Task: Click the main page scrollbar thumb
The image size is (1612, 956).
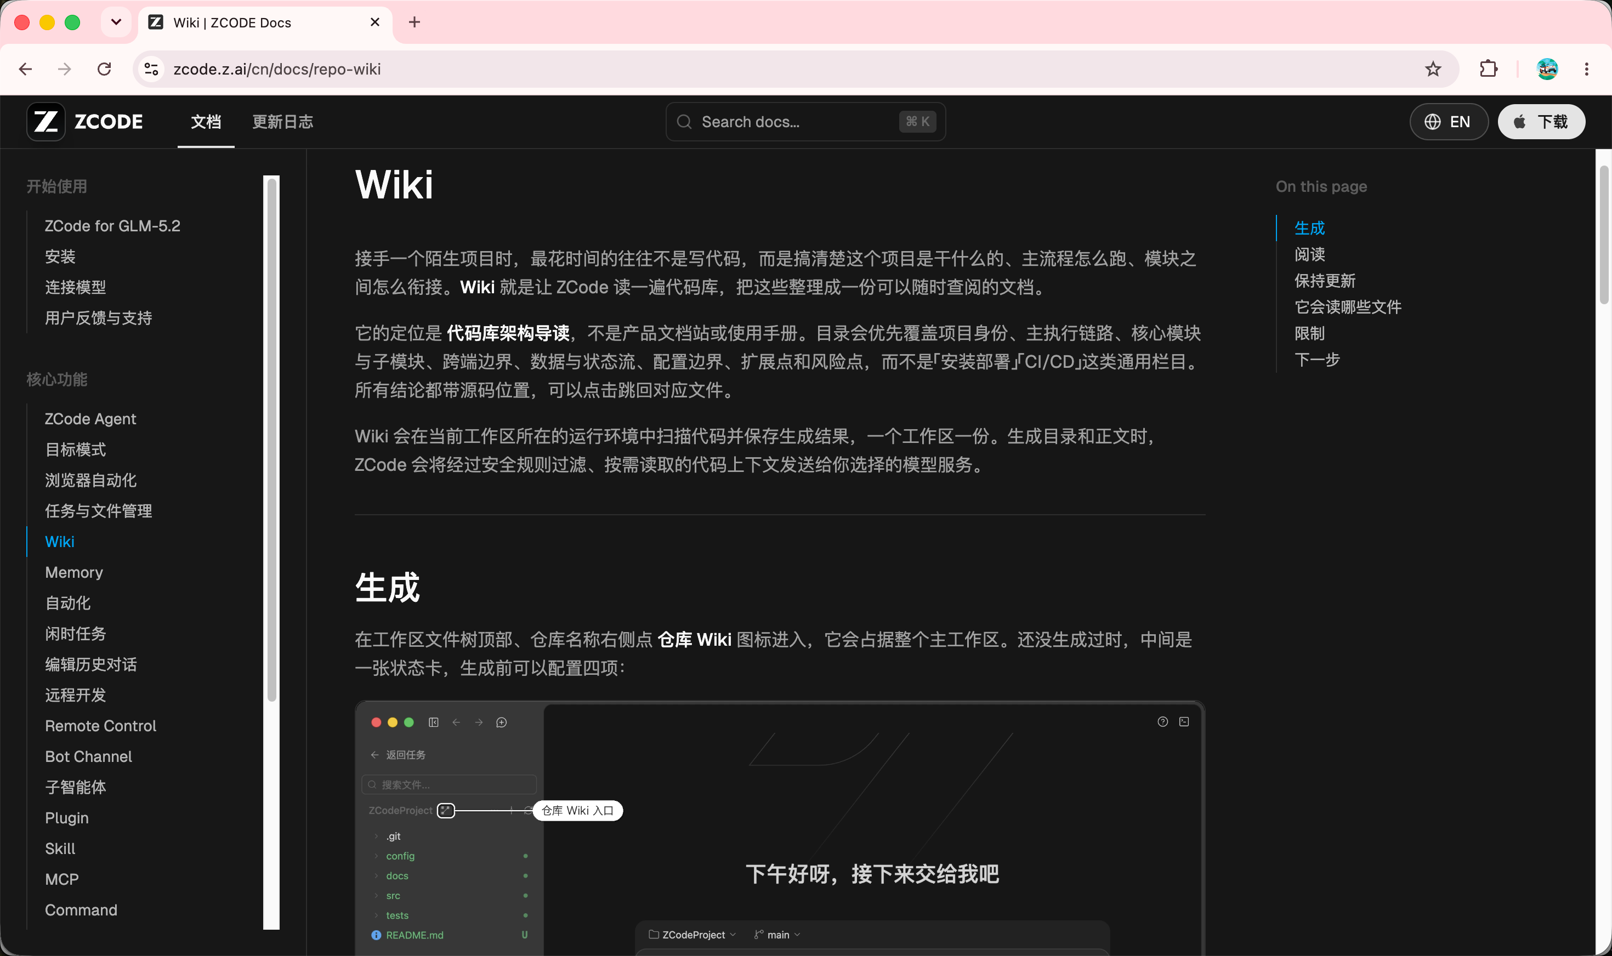Action: coord(1604,235)
